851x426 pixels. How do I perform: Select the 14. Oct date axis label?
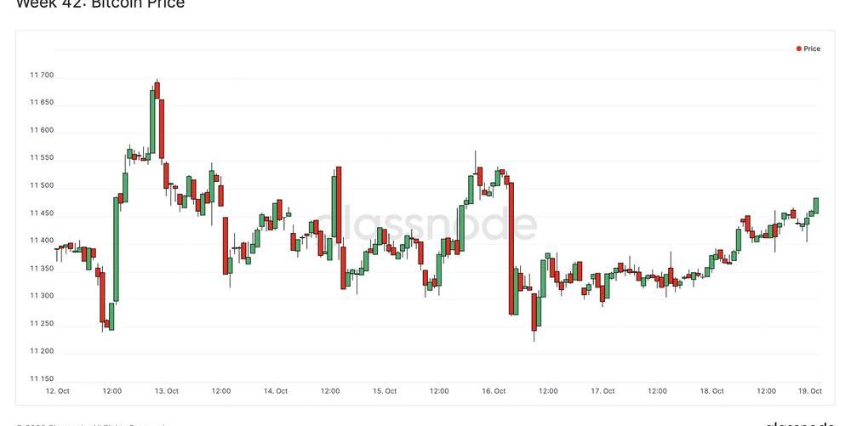coord(276,391)
